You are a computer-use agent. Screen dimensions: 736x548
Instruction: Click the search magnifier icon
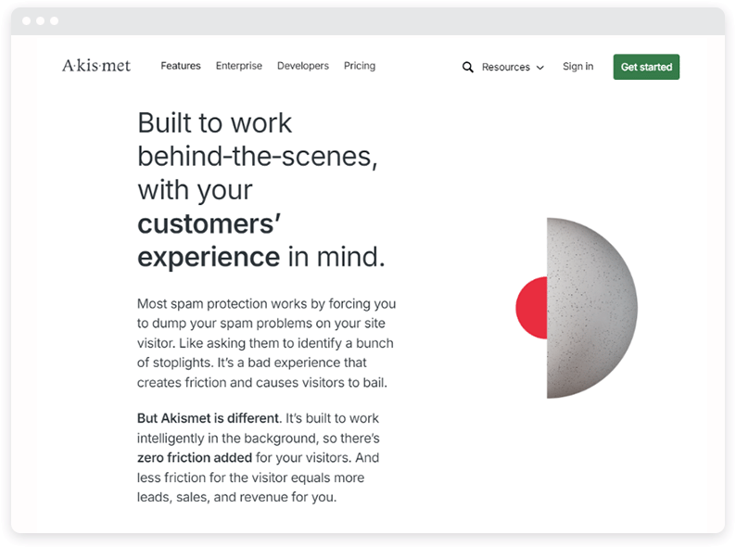pyautogui.click(x=467, y=67)
